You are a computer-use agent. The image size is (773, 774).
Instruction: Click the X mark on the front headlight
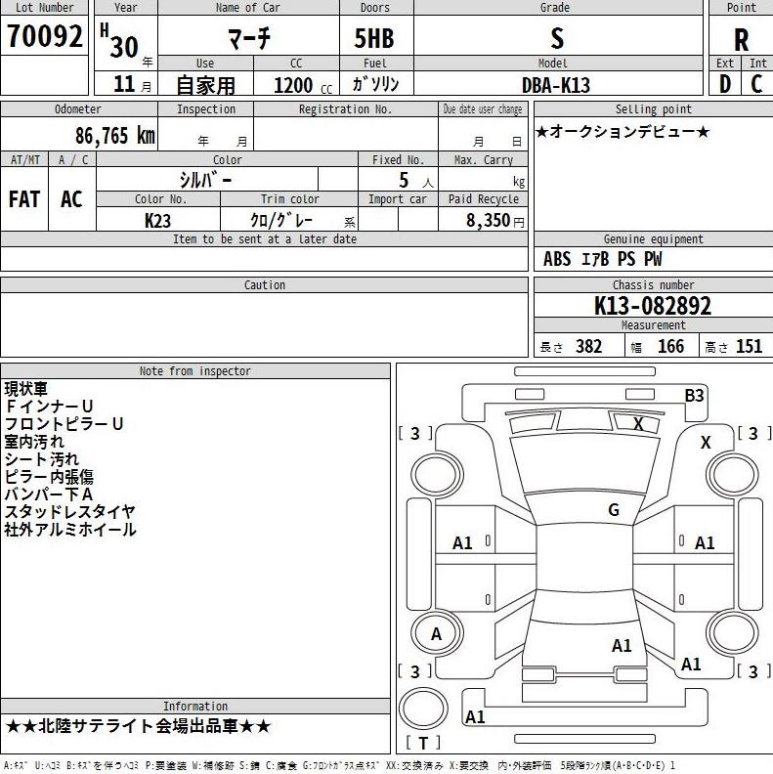[638, 423]
